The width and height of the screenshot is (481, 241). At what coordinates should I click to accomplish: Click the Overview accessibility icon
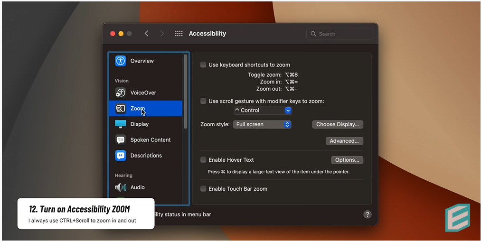120,61
